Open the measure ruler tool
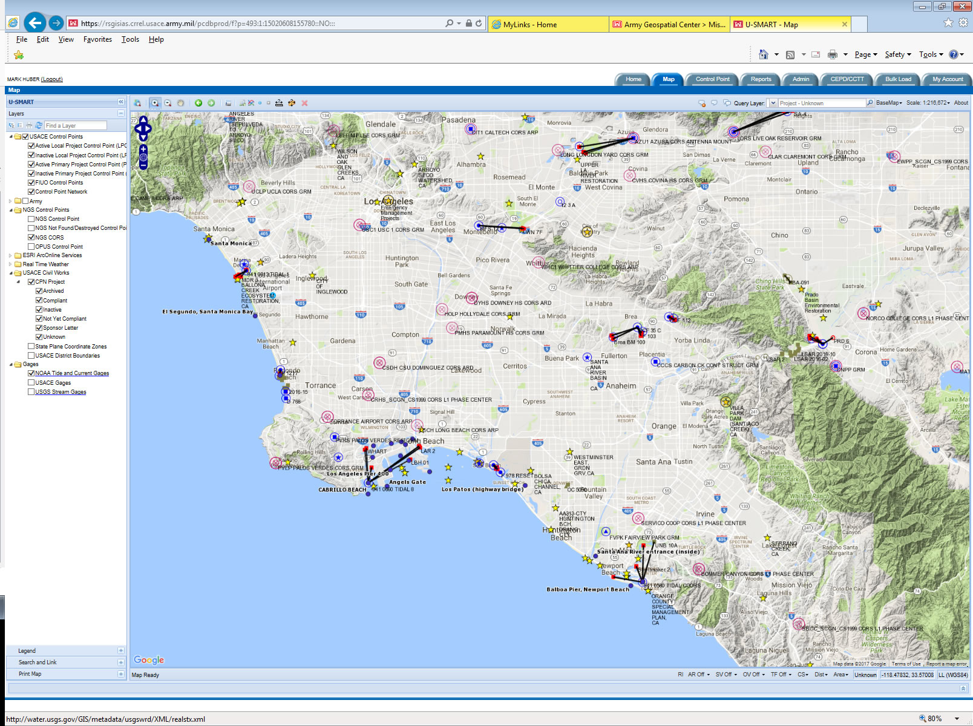This screenshot has width=973, height=726. pyautogui.click(x=279, y=103)
